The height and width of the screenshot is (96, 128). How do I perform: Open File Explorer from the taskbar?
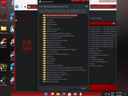pos(58,94)
